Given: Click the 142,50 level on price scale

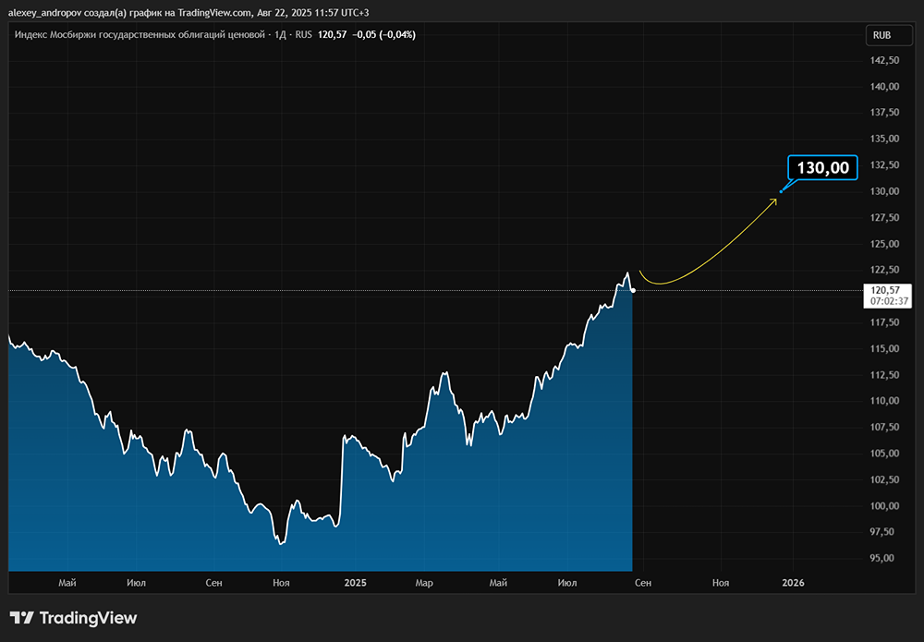Looking at the screenshot, I should (884, 61).
